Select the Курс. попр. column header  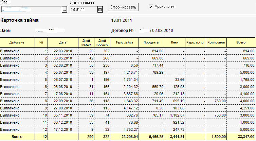click(x=195, y=42)
